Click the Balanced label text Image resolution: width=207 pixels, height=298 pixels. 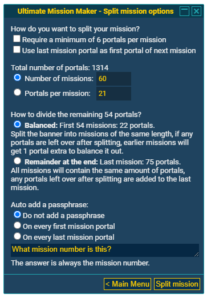pyautogui.click(x=41, y=126)
